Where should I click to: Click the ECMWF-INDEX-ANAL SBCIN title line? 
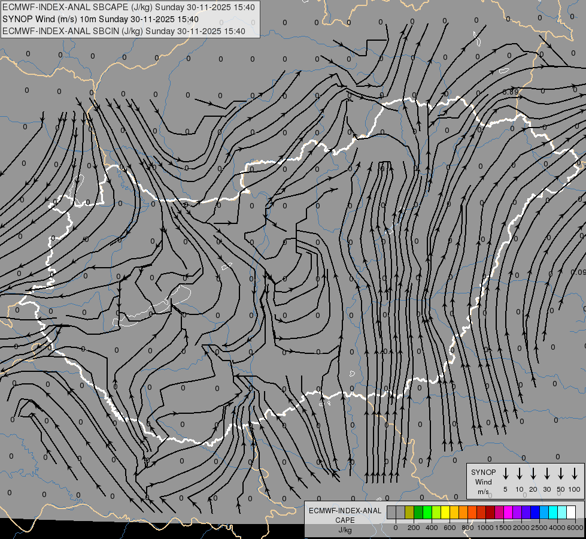(124, 31)
